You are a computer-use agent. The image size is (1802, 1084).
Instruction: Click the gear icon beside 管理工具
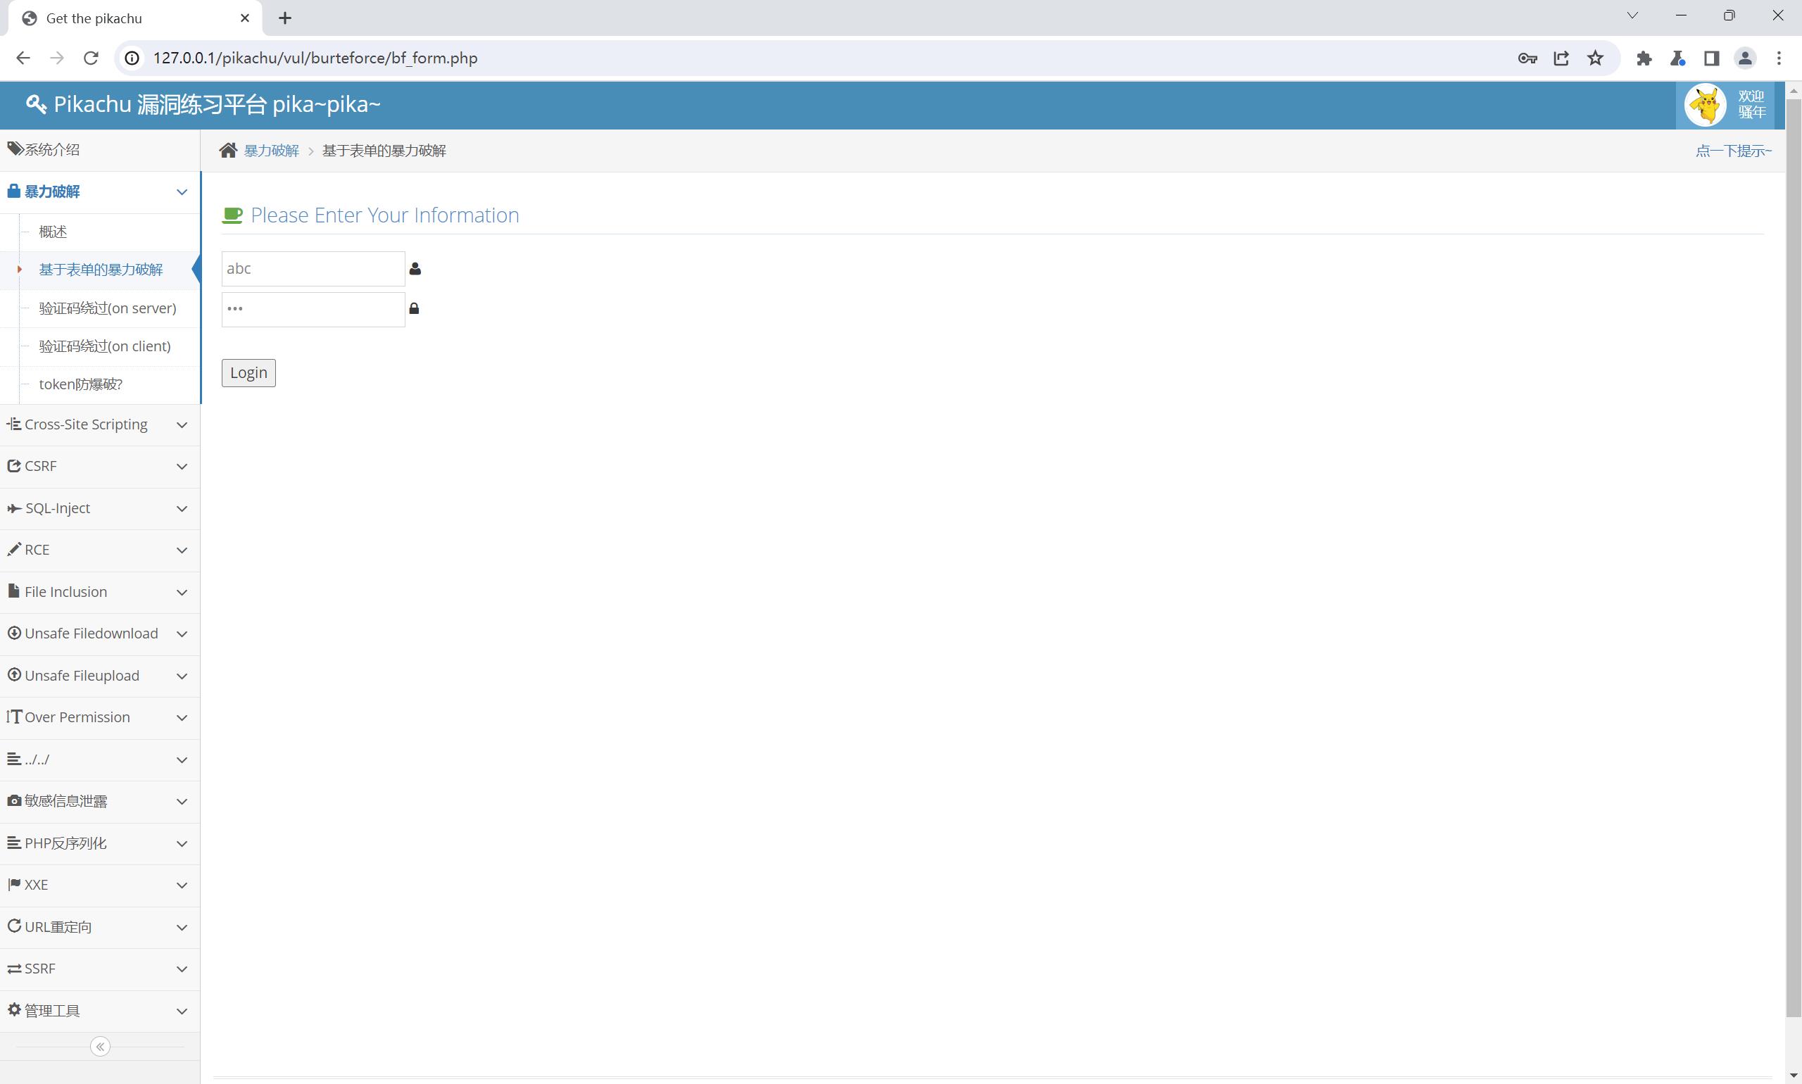[x=14, y=1010]
